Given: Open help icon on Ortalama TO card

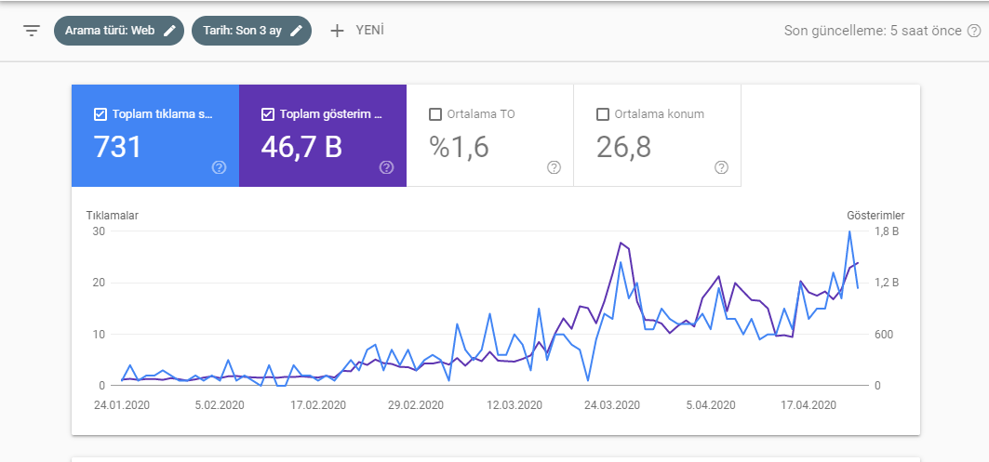Looking at the screenshot, I should 554,167.
